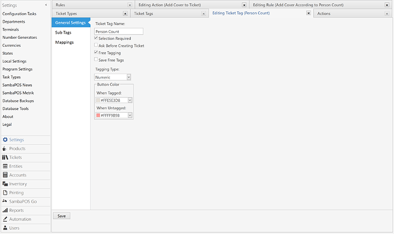Open States settings
This screenshot has width=394, height=234.
pos(7,53)
